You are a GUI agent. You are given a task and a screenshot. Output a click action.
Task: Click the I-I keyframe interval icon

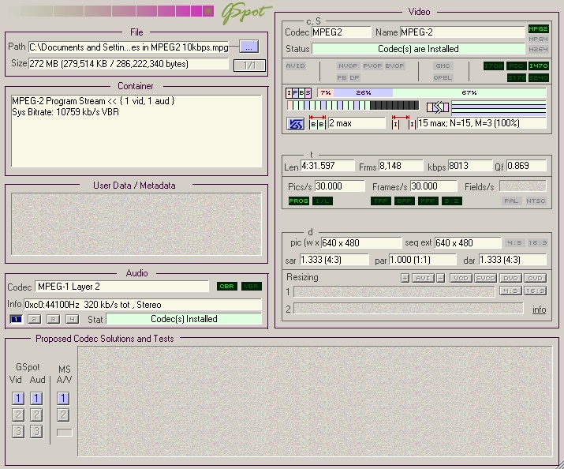coord(404,123)
